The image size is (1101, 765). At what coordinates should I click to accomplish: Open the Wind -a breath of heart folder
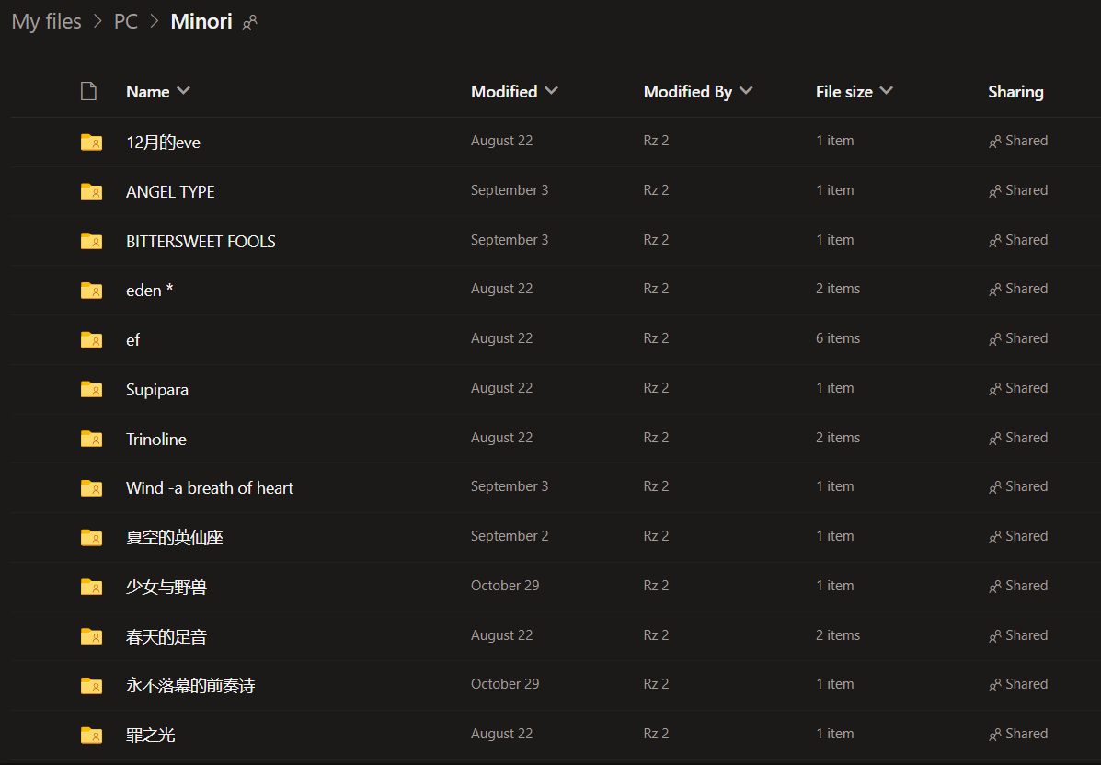coord(210,488)
